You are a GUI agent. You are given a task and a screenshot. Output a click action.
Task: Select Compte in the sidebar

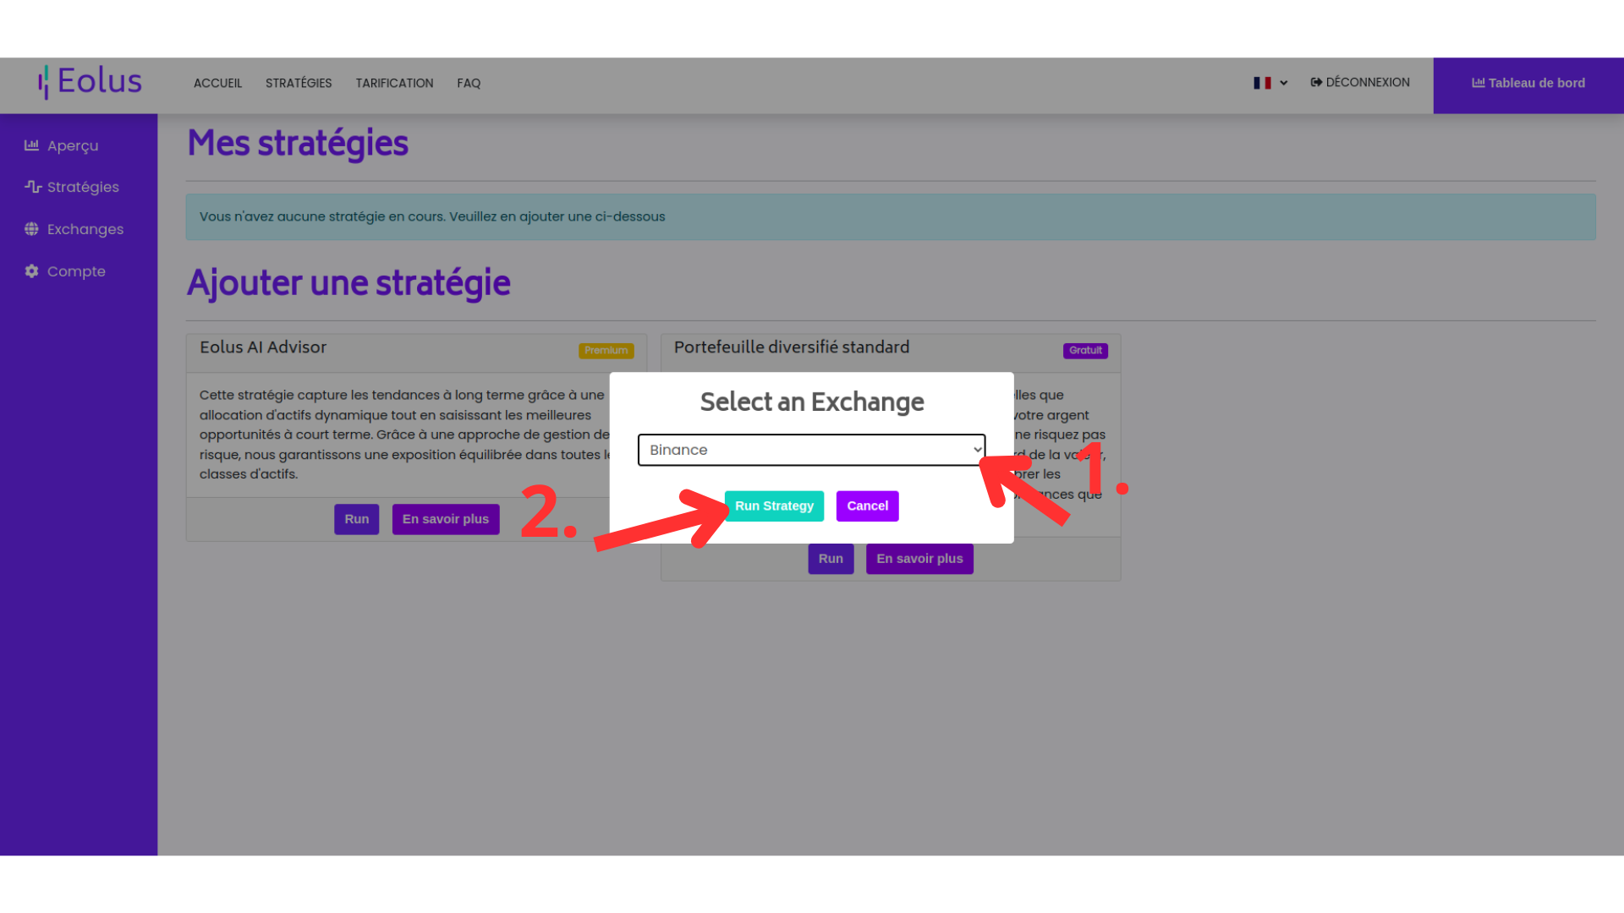76,271
